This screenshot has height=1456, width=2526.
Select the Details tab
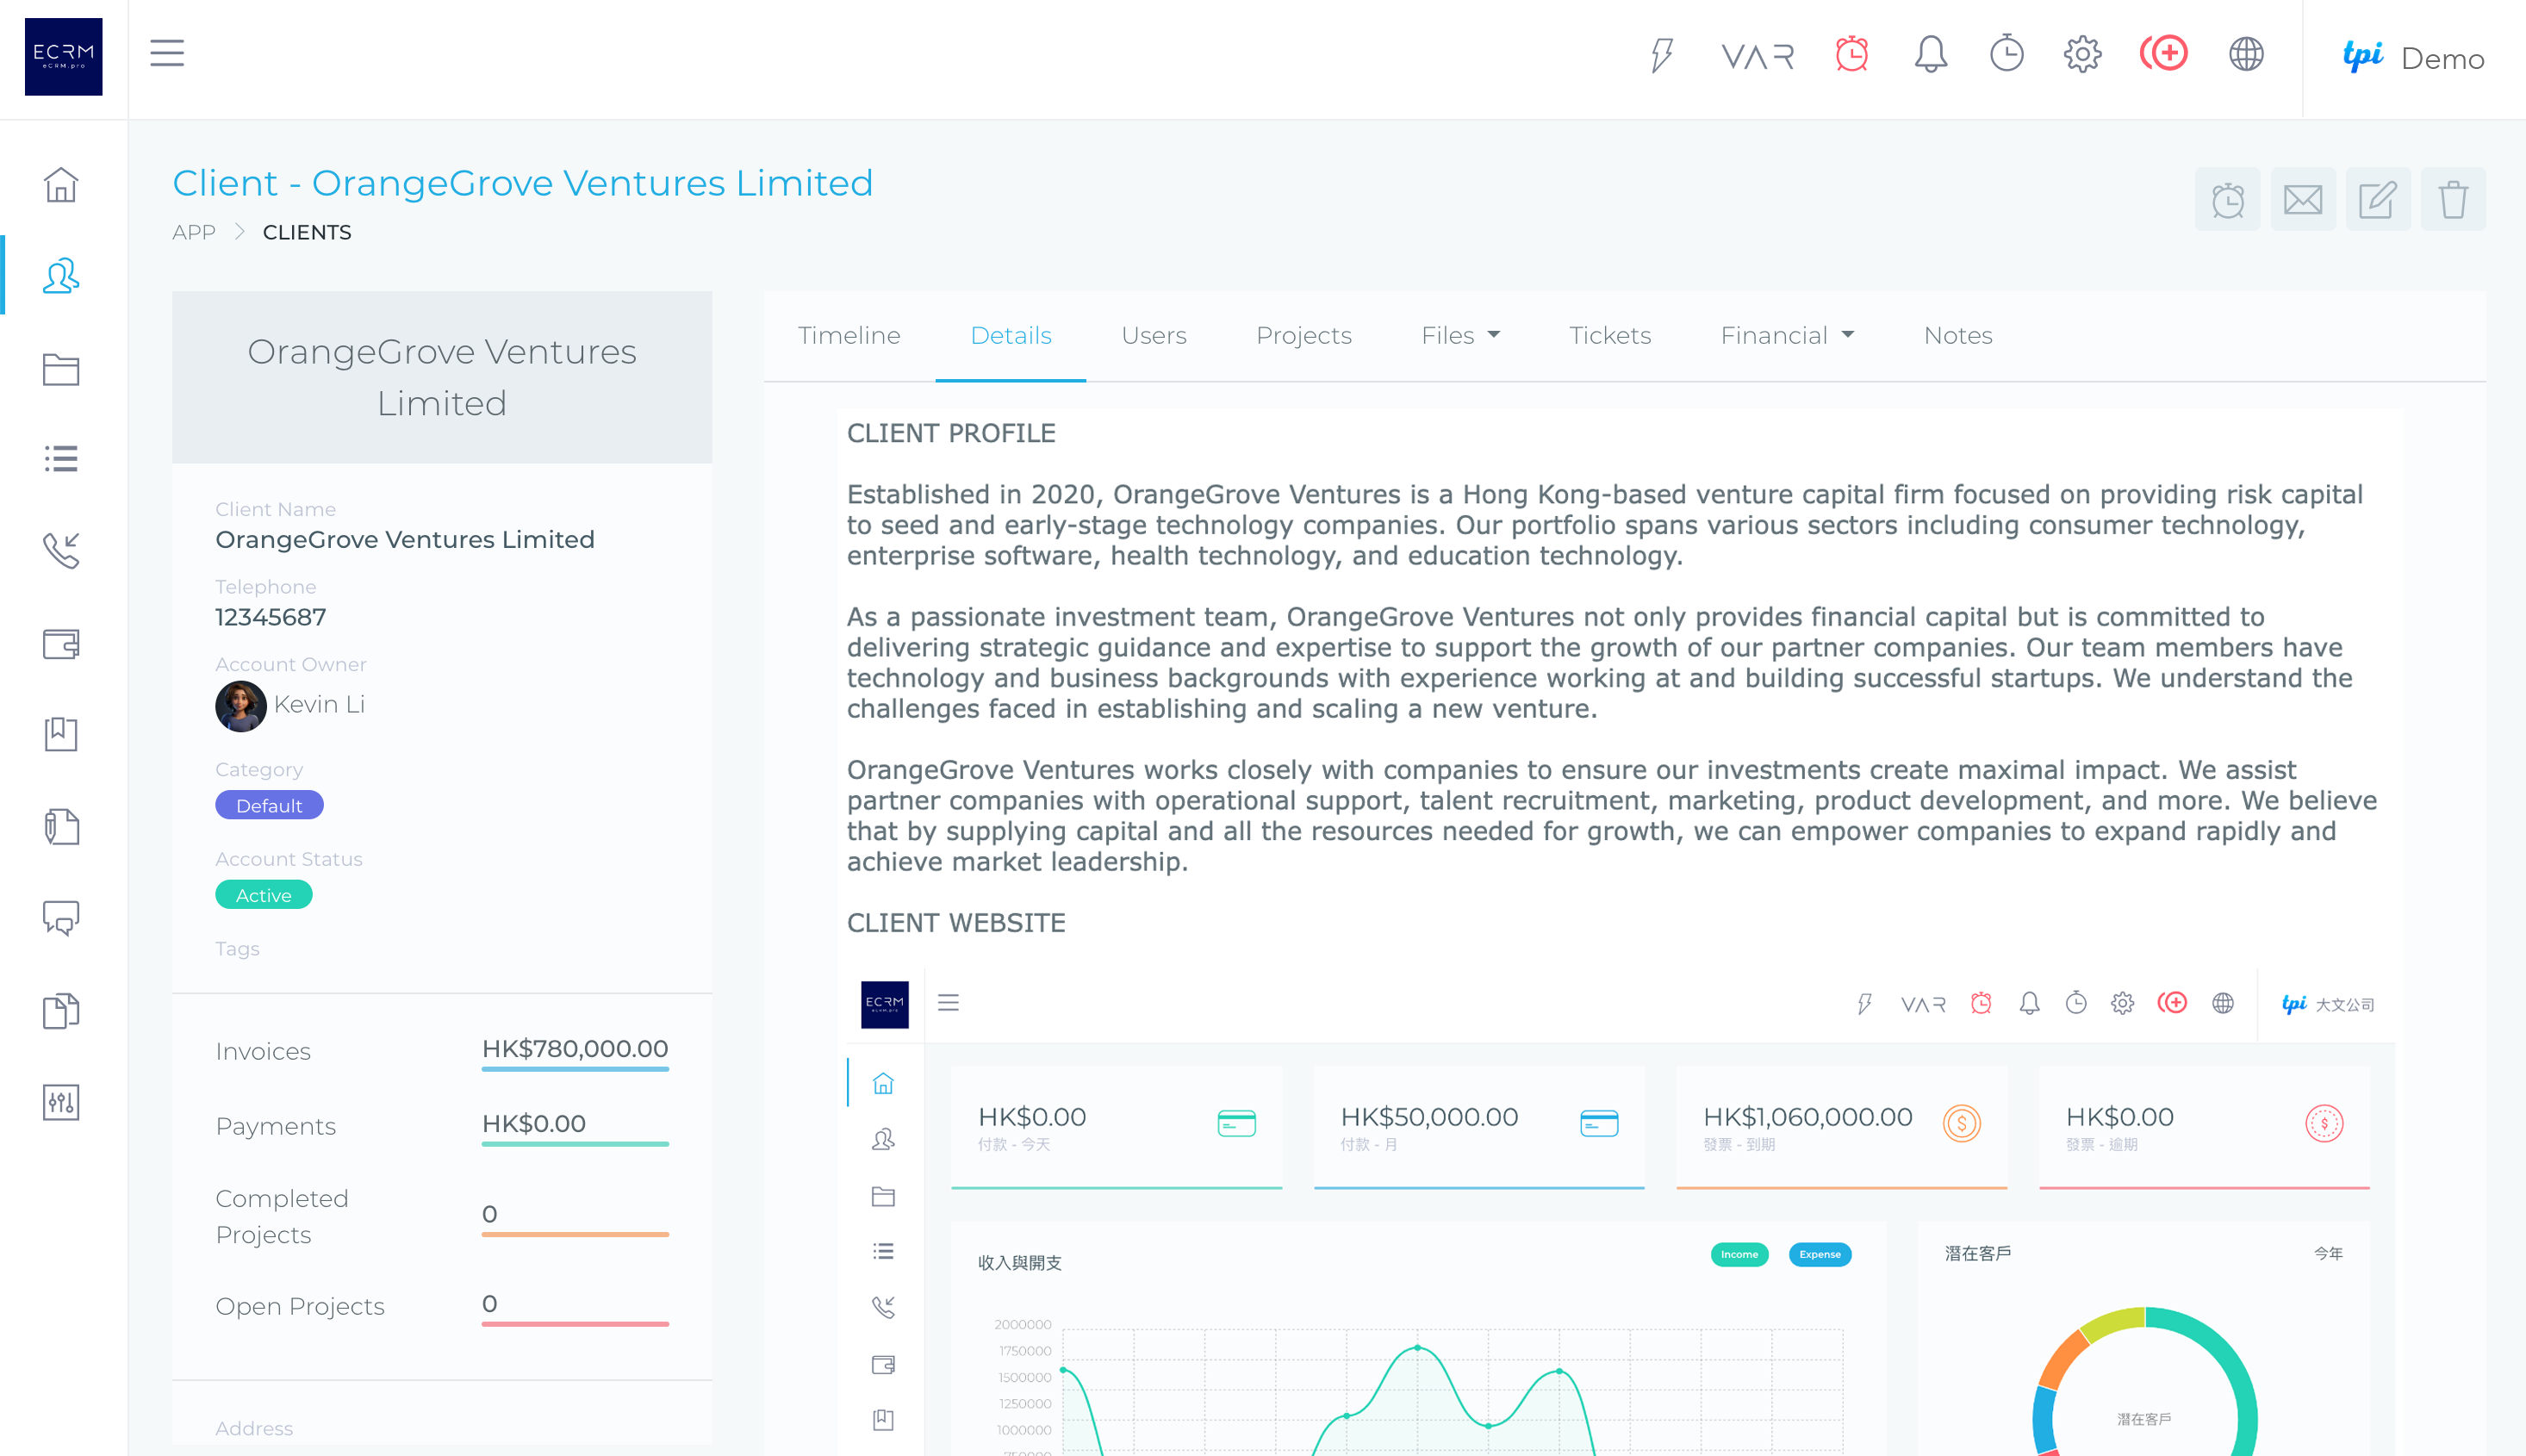pyautogui.click(x=1010, y=336)
